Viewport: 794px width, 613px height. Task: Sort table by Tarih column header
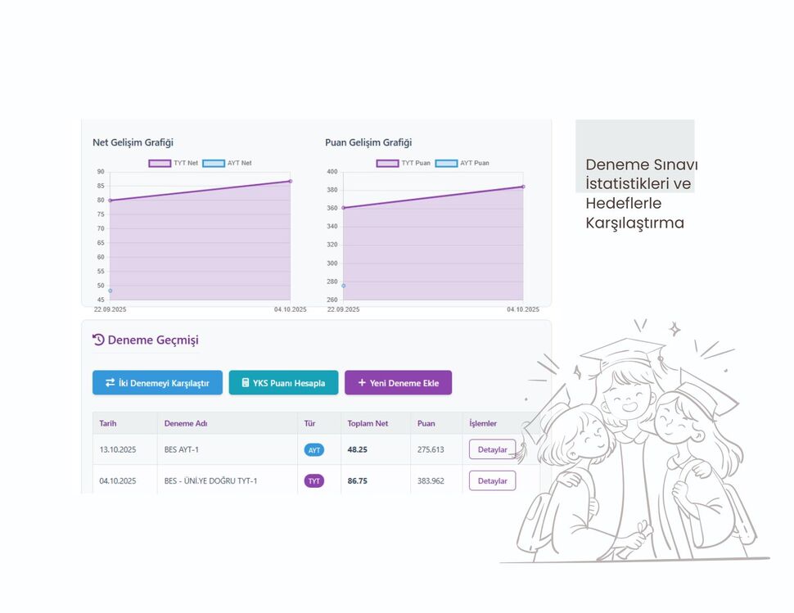(x=108, y=423)
